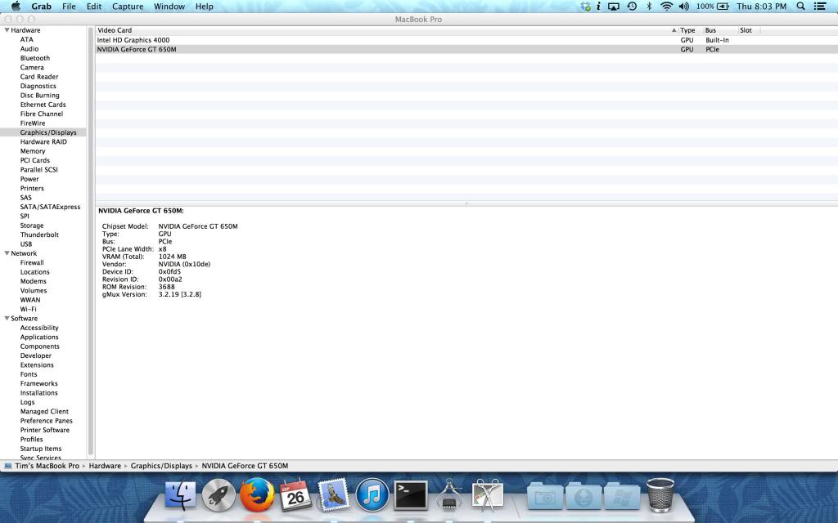This screenshot has height=523, width=838.
Task: Open iTunes from the Dock
Action: coord(372,494)
